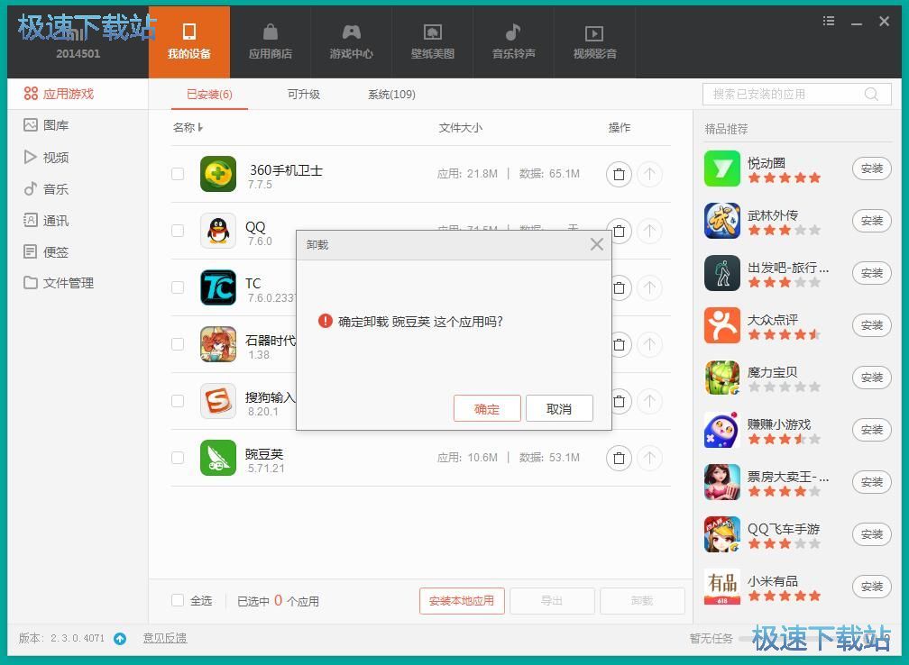Open the main menu list icon
The width and height of the screenshot is (909, 665).
tap(829, 22)
